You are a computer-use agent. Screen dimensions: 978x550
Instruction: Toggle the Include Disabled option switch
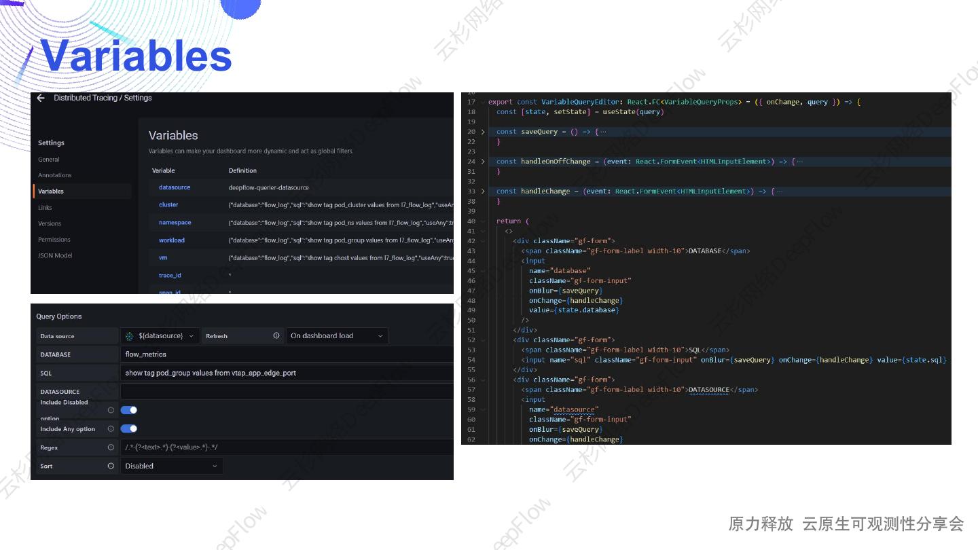pyautogui.click(x=129, y=410)
